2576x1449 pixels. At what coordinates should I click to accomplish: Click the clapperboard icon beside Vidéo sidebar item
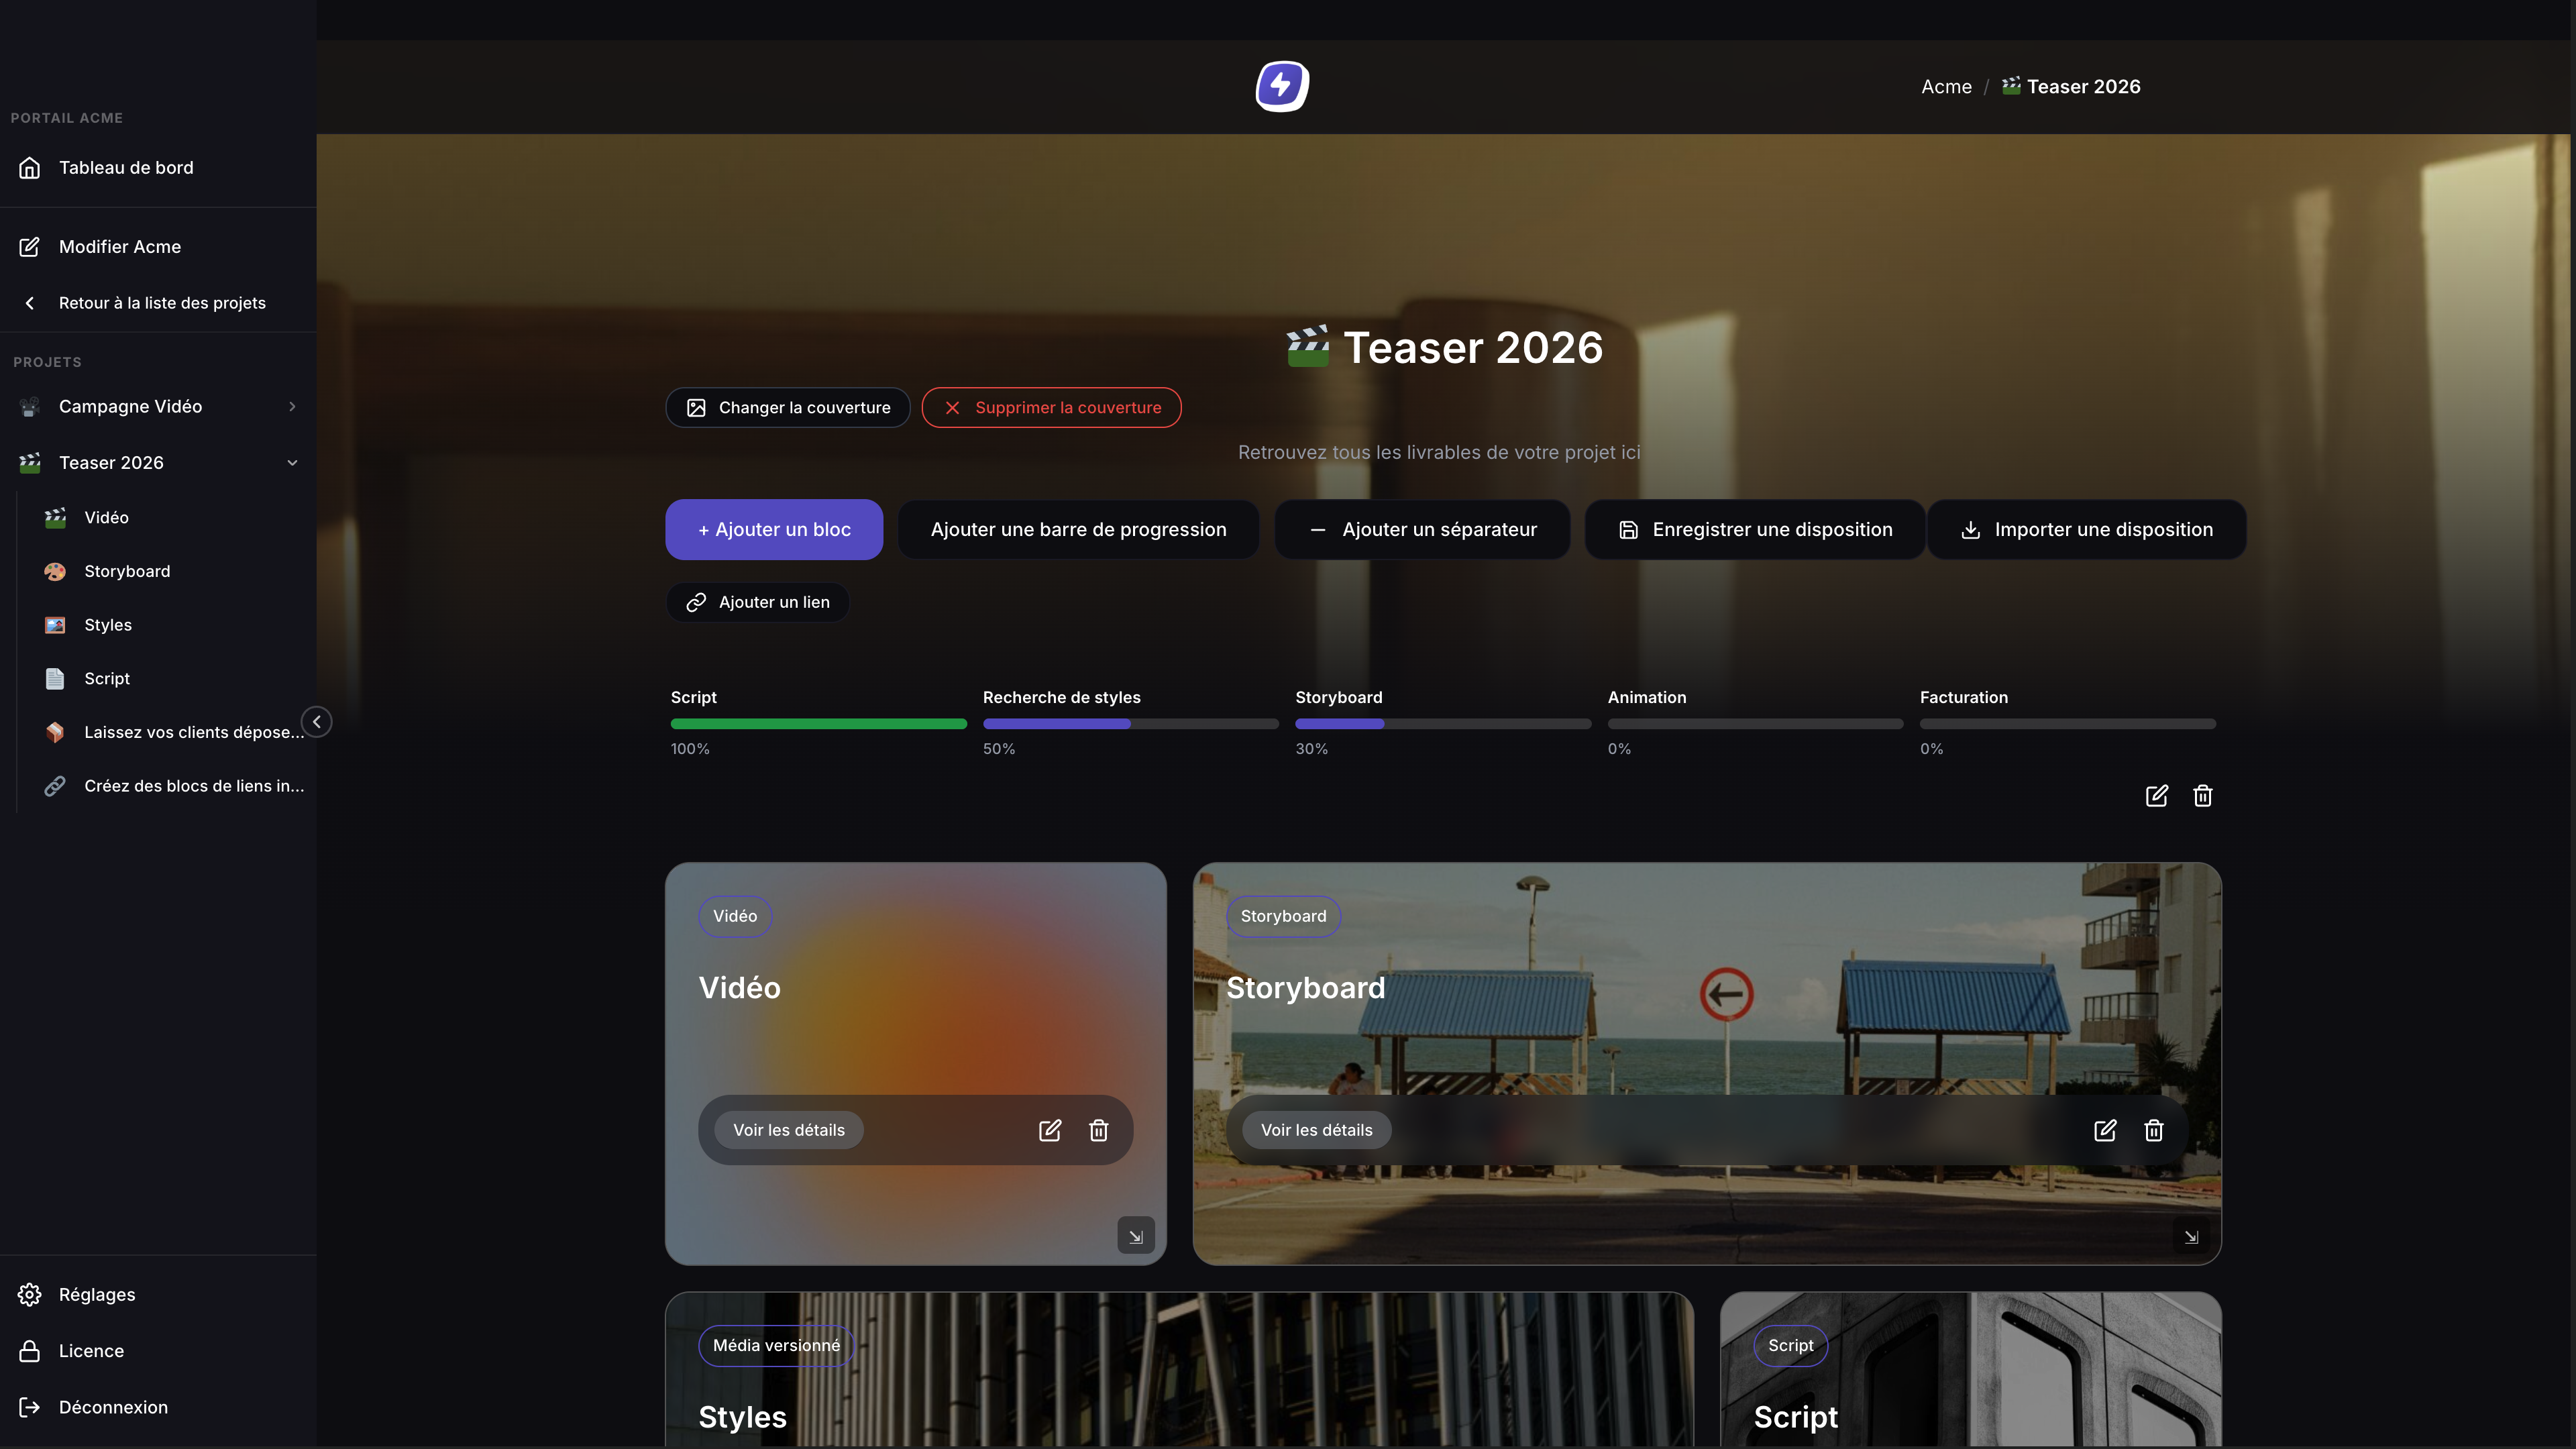coord(55,518)
